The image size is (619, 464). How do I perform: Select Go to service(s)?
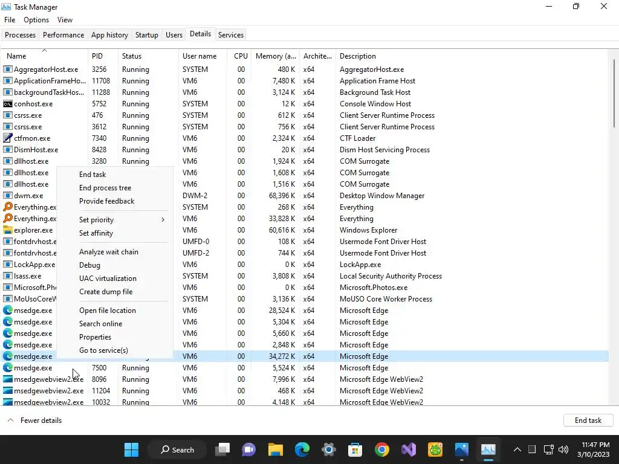click(114, 350)
